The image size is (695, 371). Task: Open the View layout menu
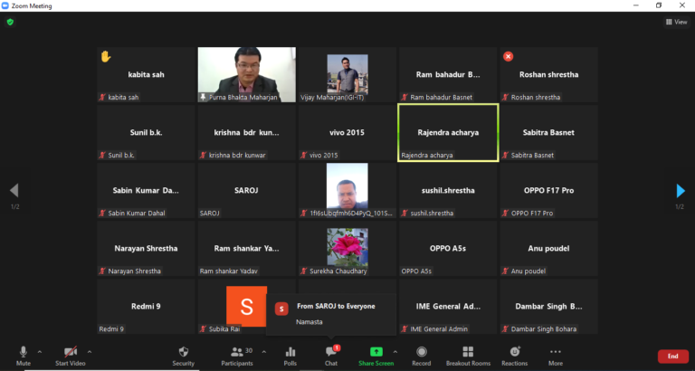[676, 22]
